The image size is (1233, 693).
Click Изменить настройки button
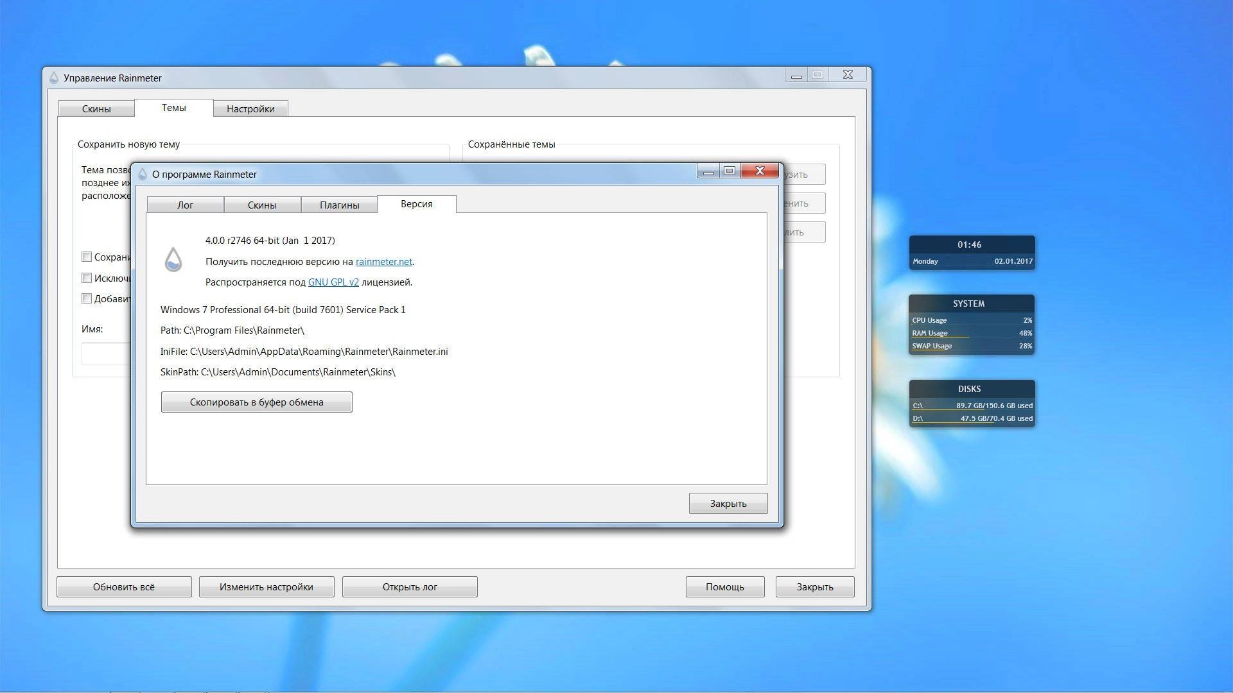[267, 587]
